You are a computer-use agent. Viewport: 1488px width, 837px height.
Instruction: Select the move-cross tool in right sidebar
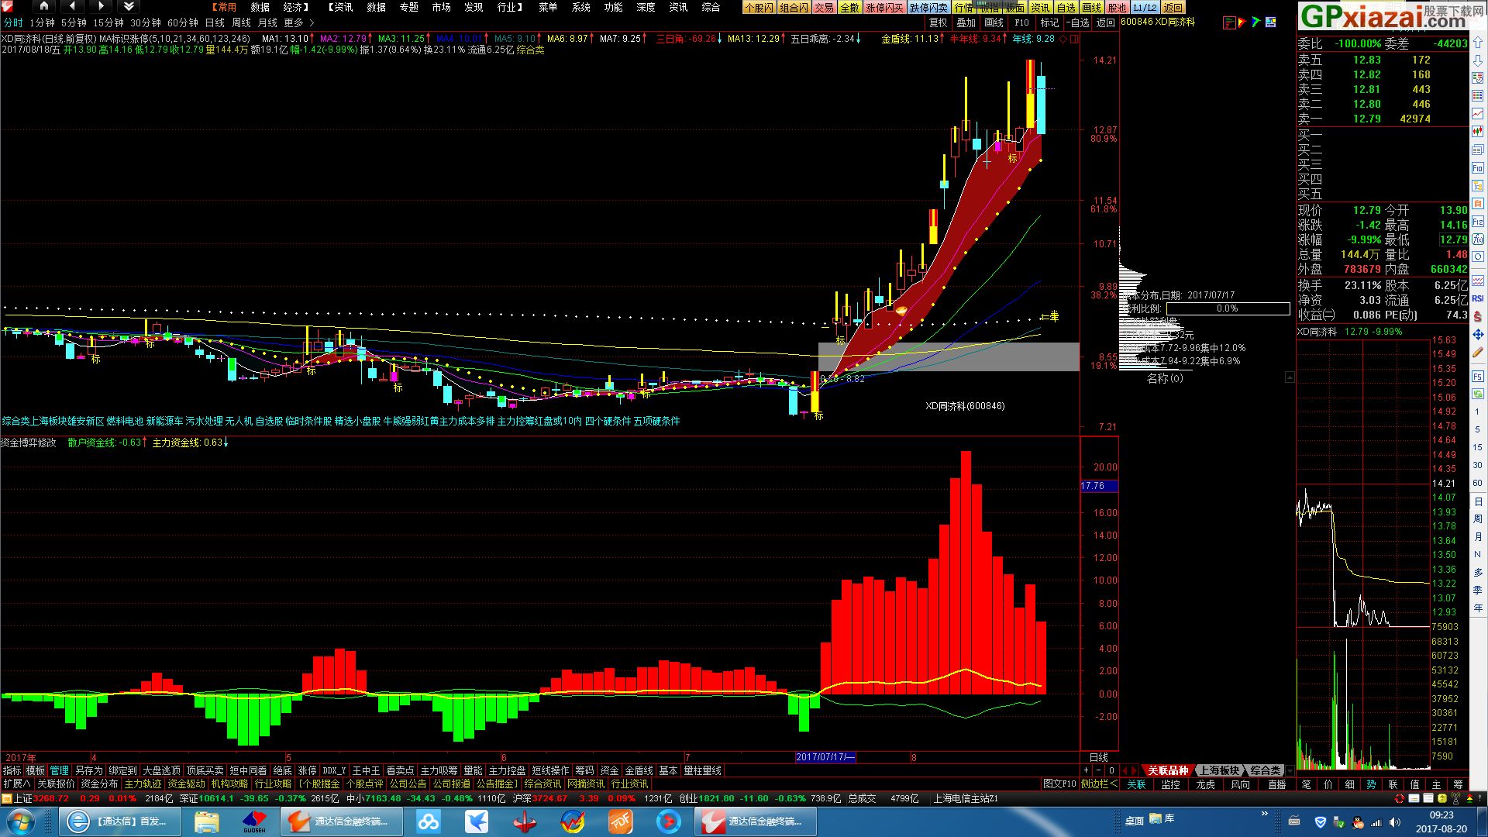1478,335
